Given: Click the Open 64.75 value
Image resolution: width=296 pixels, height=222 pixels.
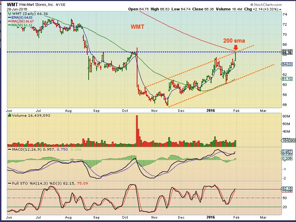Looking at the screenshot, I should pyautogui.click(x=138, y=9).
